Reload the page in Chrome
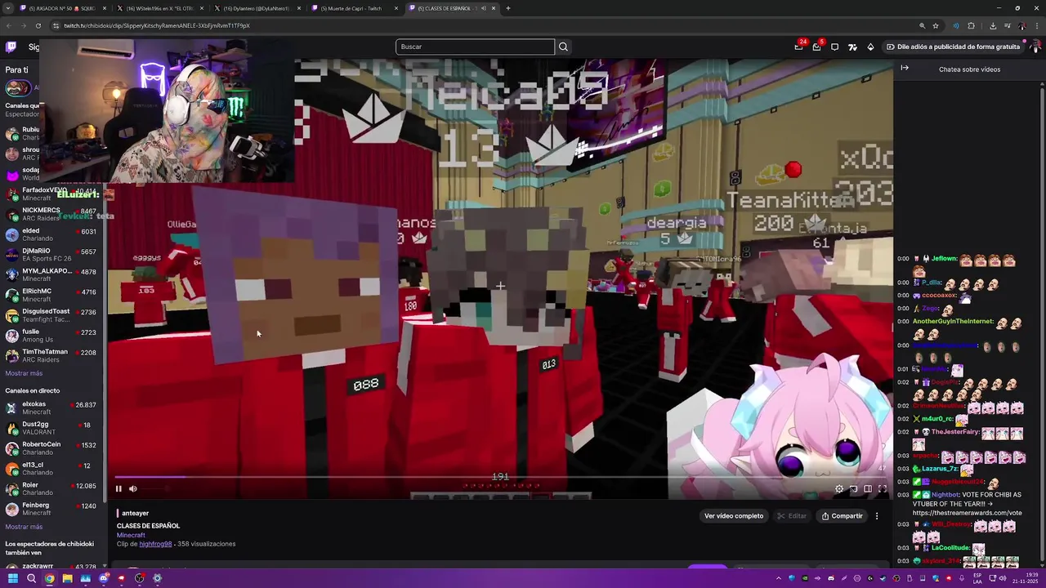Viewport: 1046px width, 588px height. click(x=40, y=25)
